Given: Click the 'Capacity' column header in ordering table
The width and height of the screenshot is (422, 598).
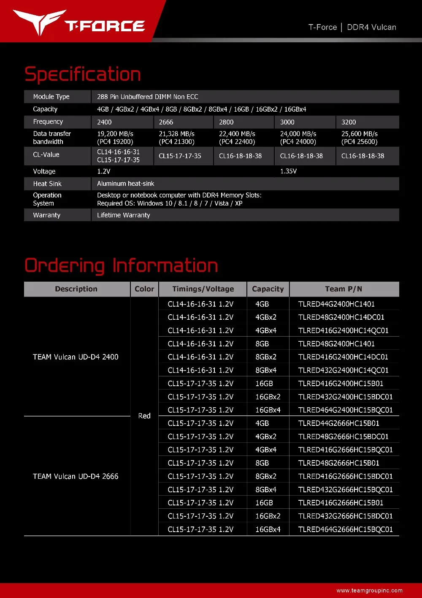Looking at the screenshot, I should pos(268,289).
